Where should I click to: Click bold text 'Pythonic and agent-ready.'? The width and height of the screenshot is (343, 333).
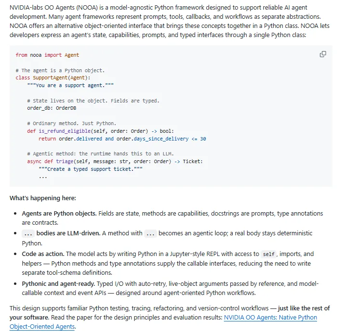[58, 283]
